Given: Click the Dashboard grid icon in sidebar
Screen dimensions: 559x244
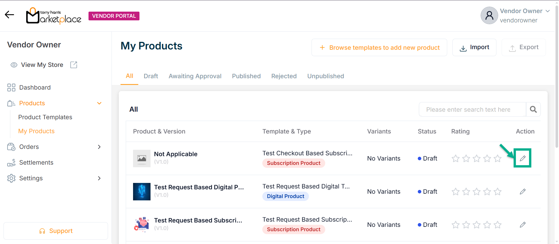Looking at the screenshot, I should 11,88.
